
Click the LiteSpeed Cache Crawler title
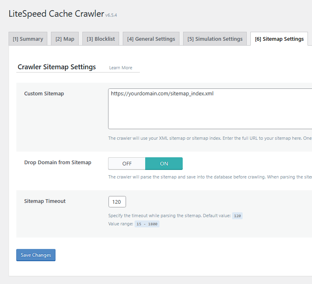click(56, 14)
